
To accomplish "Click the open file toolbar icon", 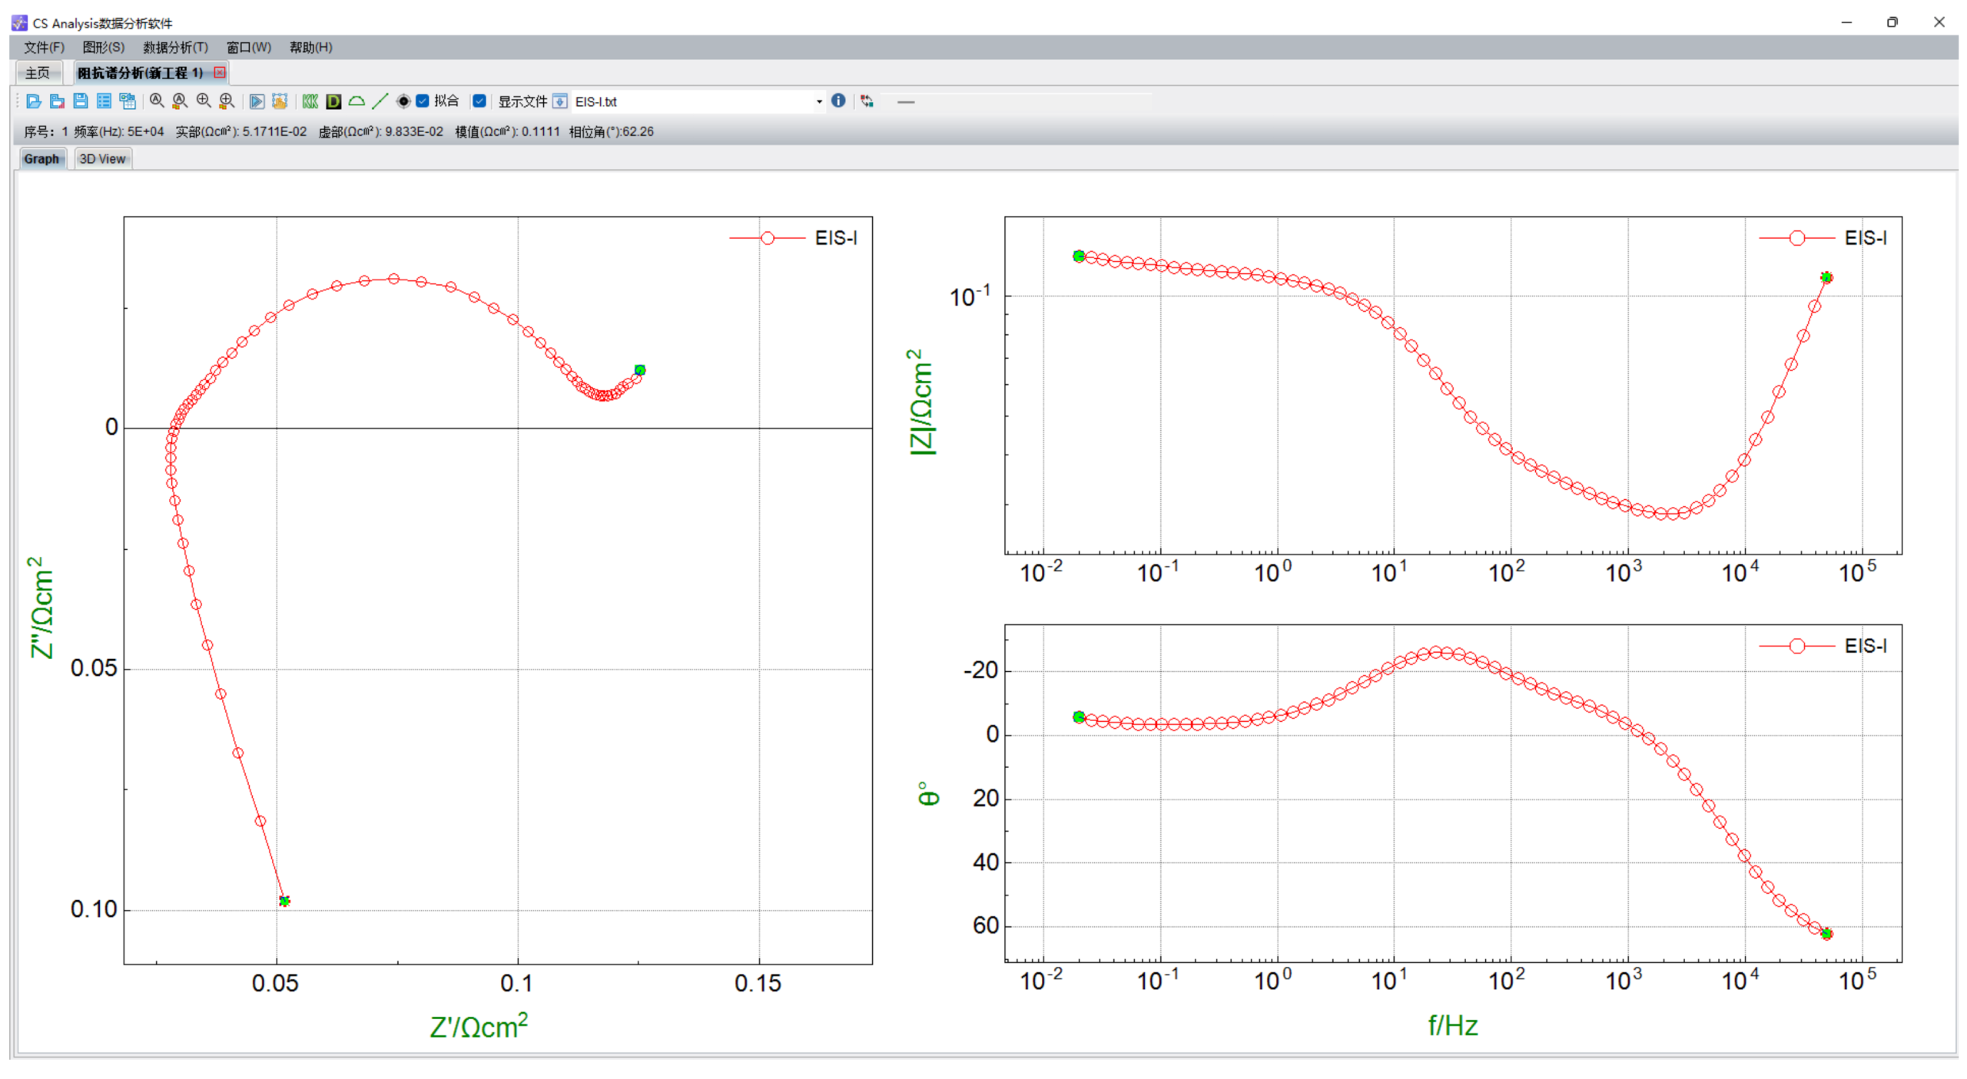I will pos(33,101).
